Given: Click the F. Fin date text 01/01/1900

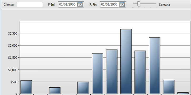Looking at the screenshot, I should point(109,4).
